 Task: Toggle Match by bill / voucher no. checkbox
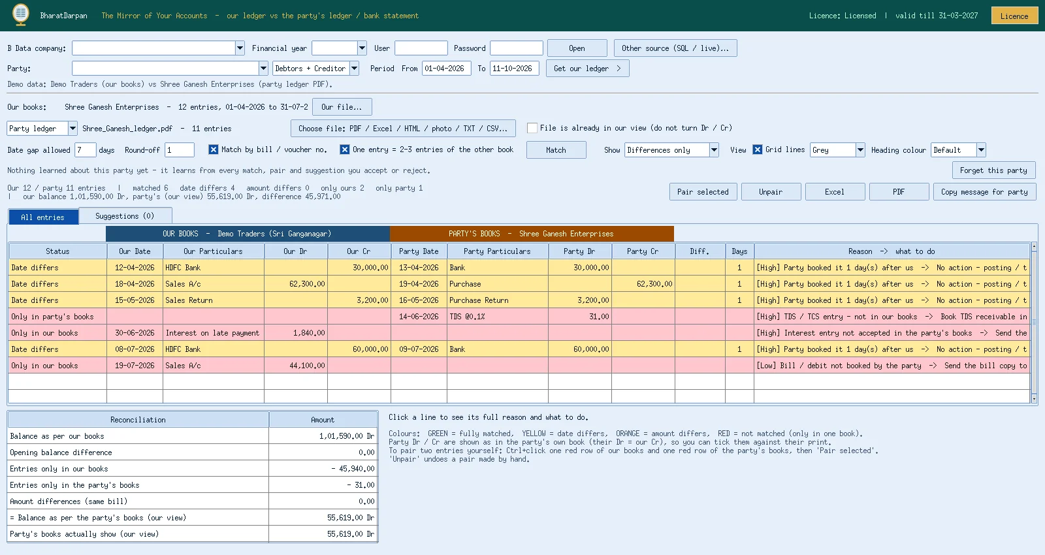point(214,150)
